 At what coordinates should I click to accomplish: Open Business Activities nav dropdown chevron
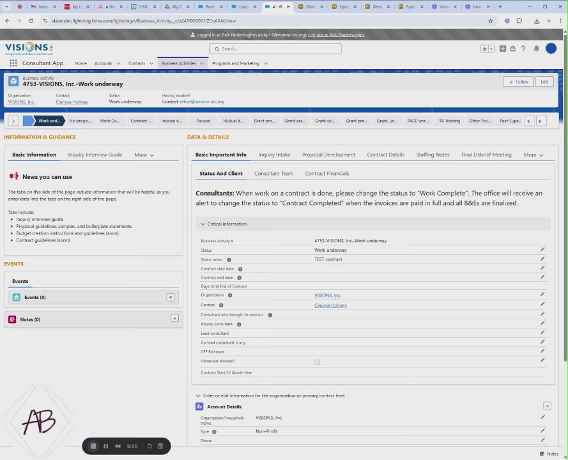pyautogui.click(x=202, y=63)
